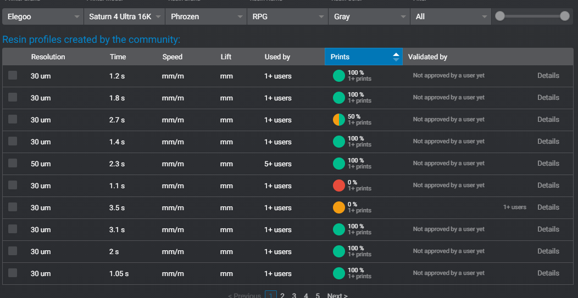Image resolution: width=578 pixels, height=298 pixels.
Task: Check the box for the 1.8 s profile
Action: point(13,97)
